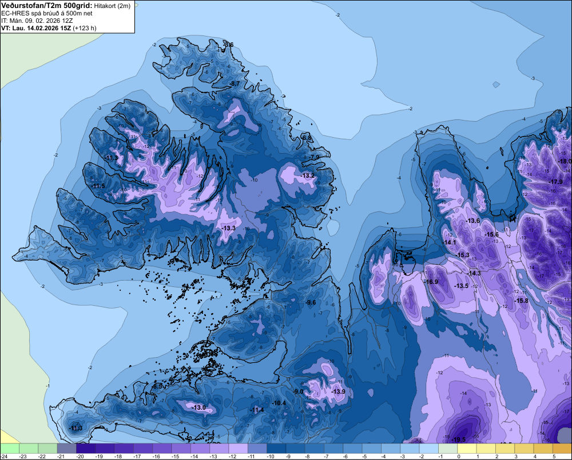572x460 pixels.
Task: Click the title text Veðurstofan/T2m 500grid
Action: coord(47,6)
